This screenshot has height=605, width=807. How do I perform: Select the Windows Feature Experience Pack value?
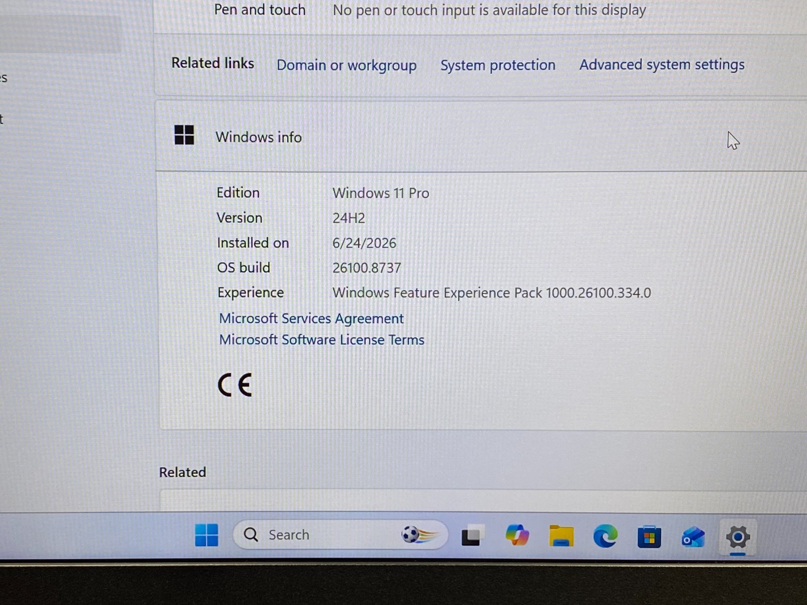coord(492,293)
